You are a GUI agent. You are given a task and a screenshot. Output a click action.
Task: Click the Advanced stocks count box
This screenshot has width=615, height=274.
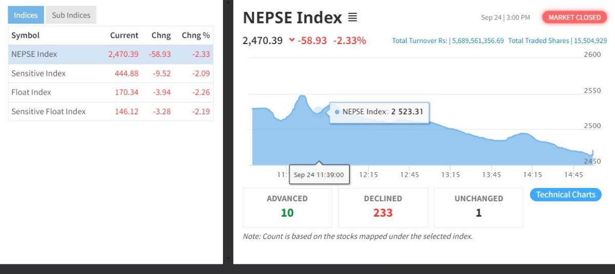(287, 207)
